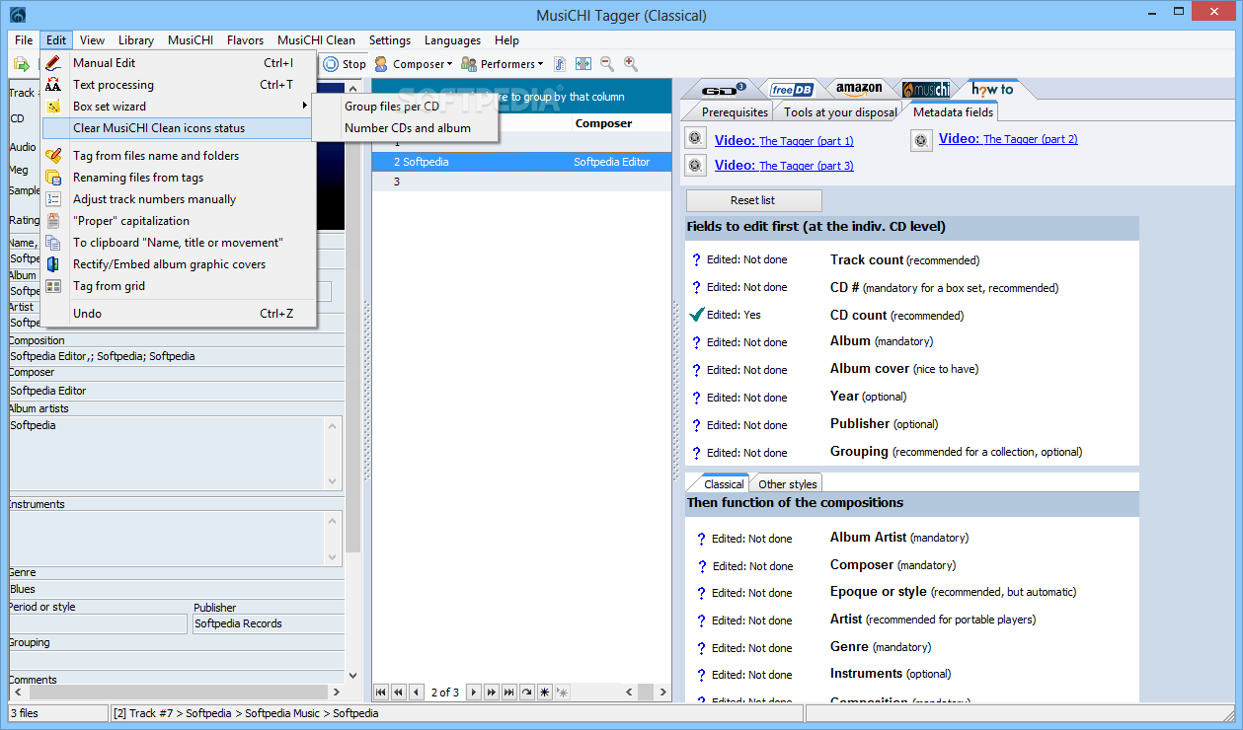Go to last record in navigator

[509, 693]
